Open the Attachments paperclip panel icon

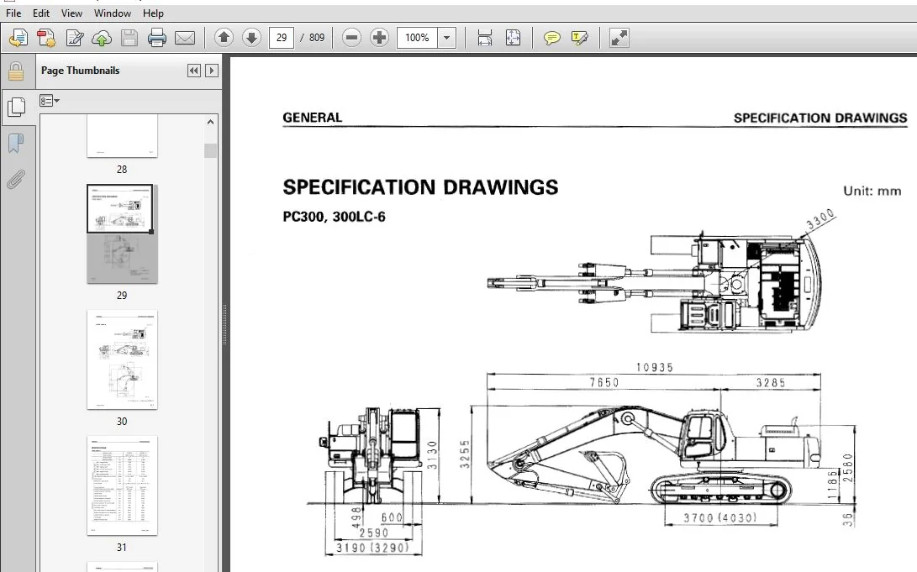[x=16, y=180]
